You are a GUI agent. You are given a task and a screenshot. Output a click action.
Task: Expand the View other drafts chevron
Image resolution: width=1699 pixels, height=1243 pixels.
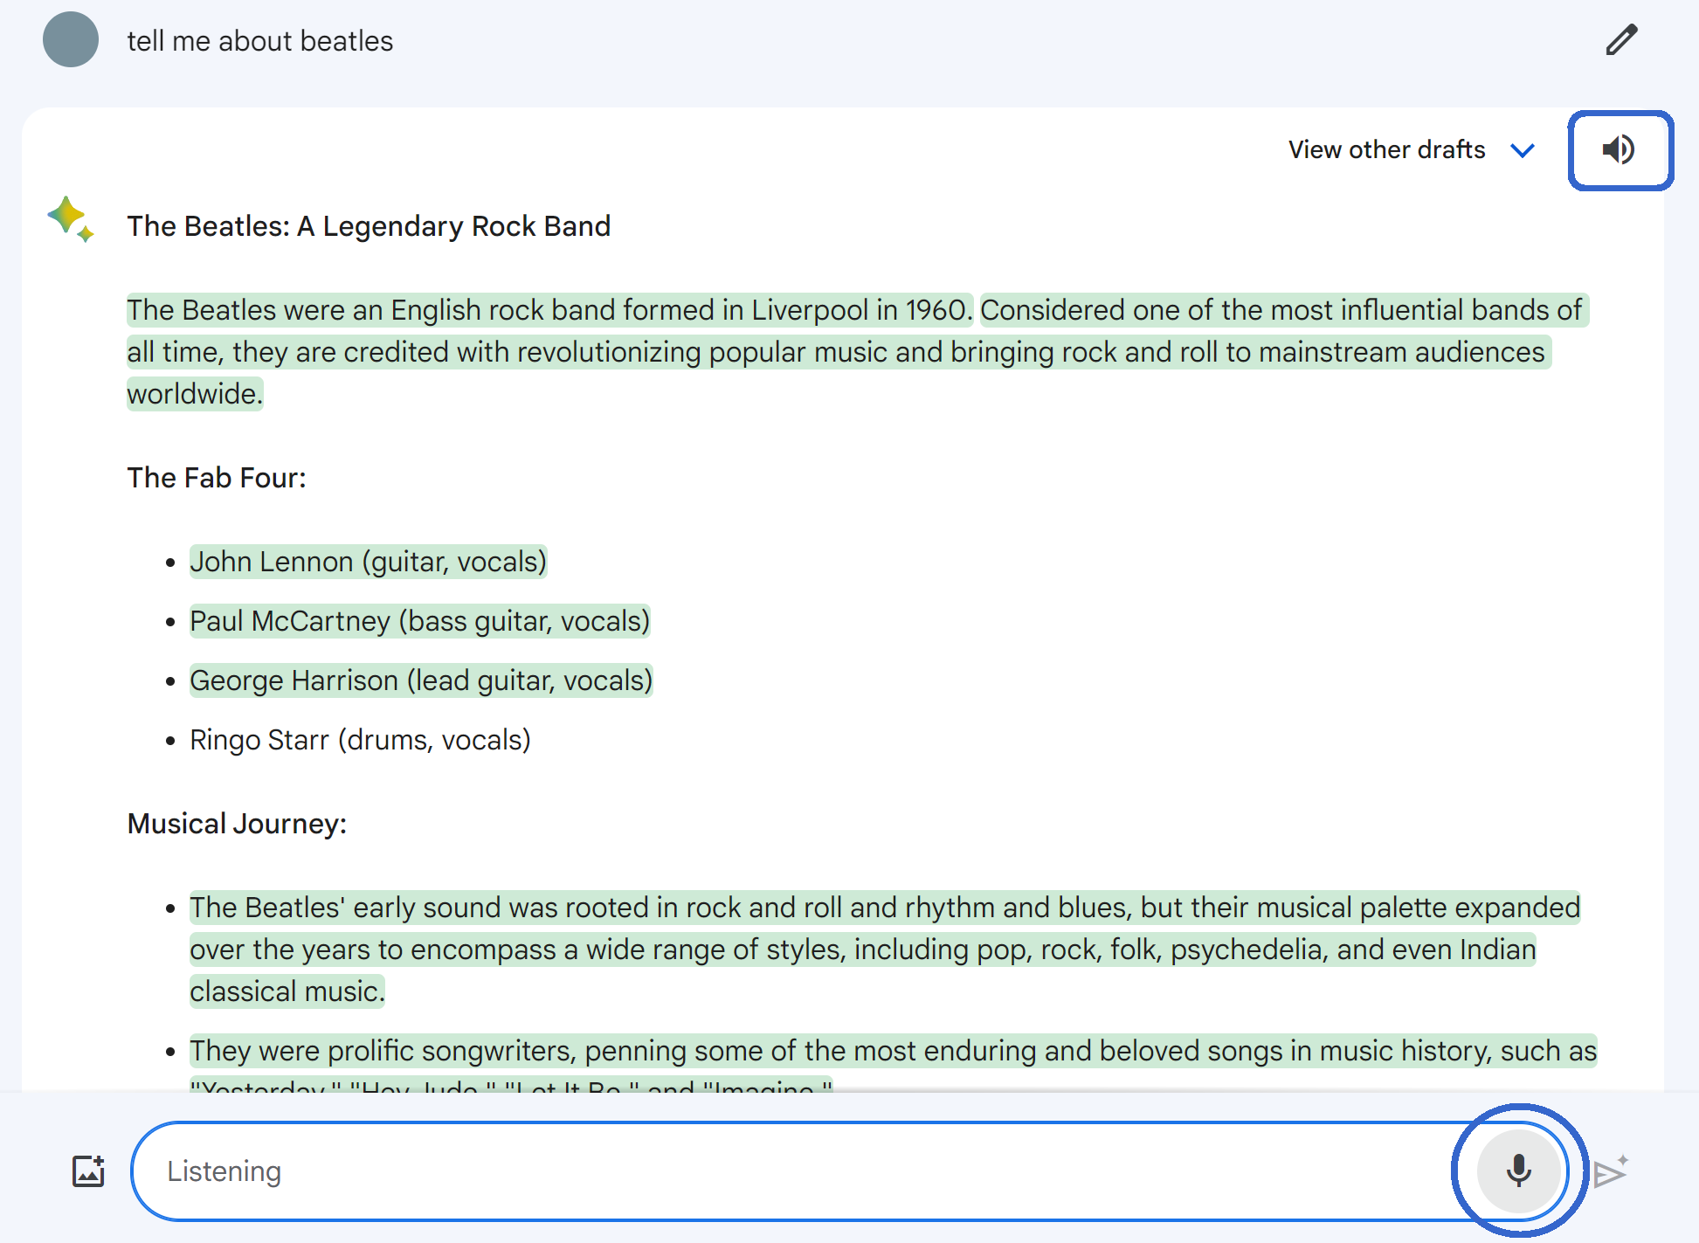pyautogui.click(x=1523, y=150)
